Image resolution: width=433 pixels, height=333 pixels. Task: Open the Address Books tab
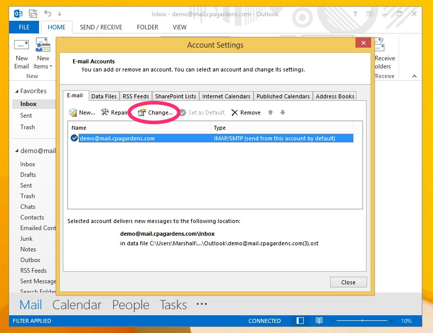(x=335, y=96)
